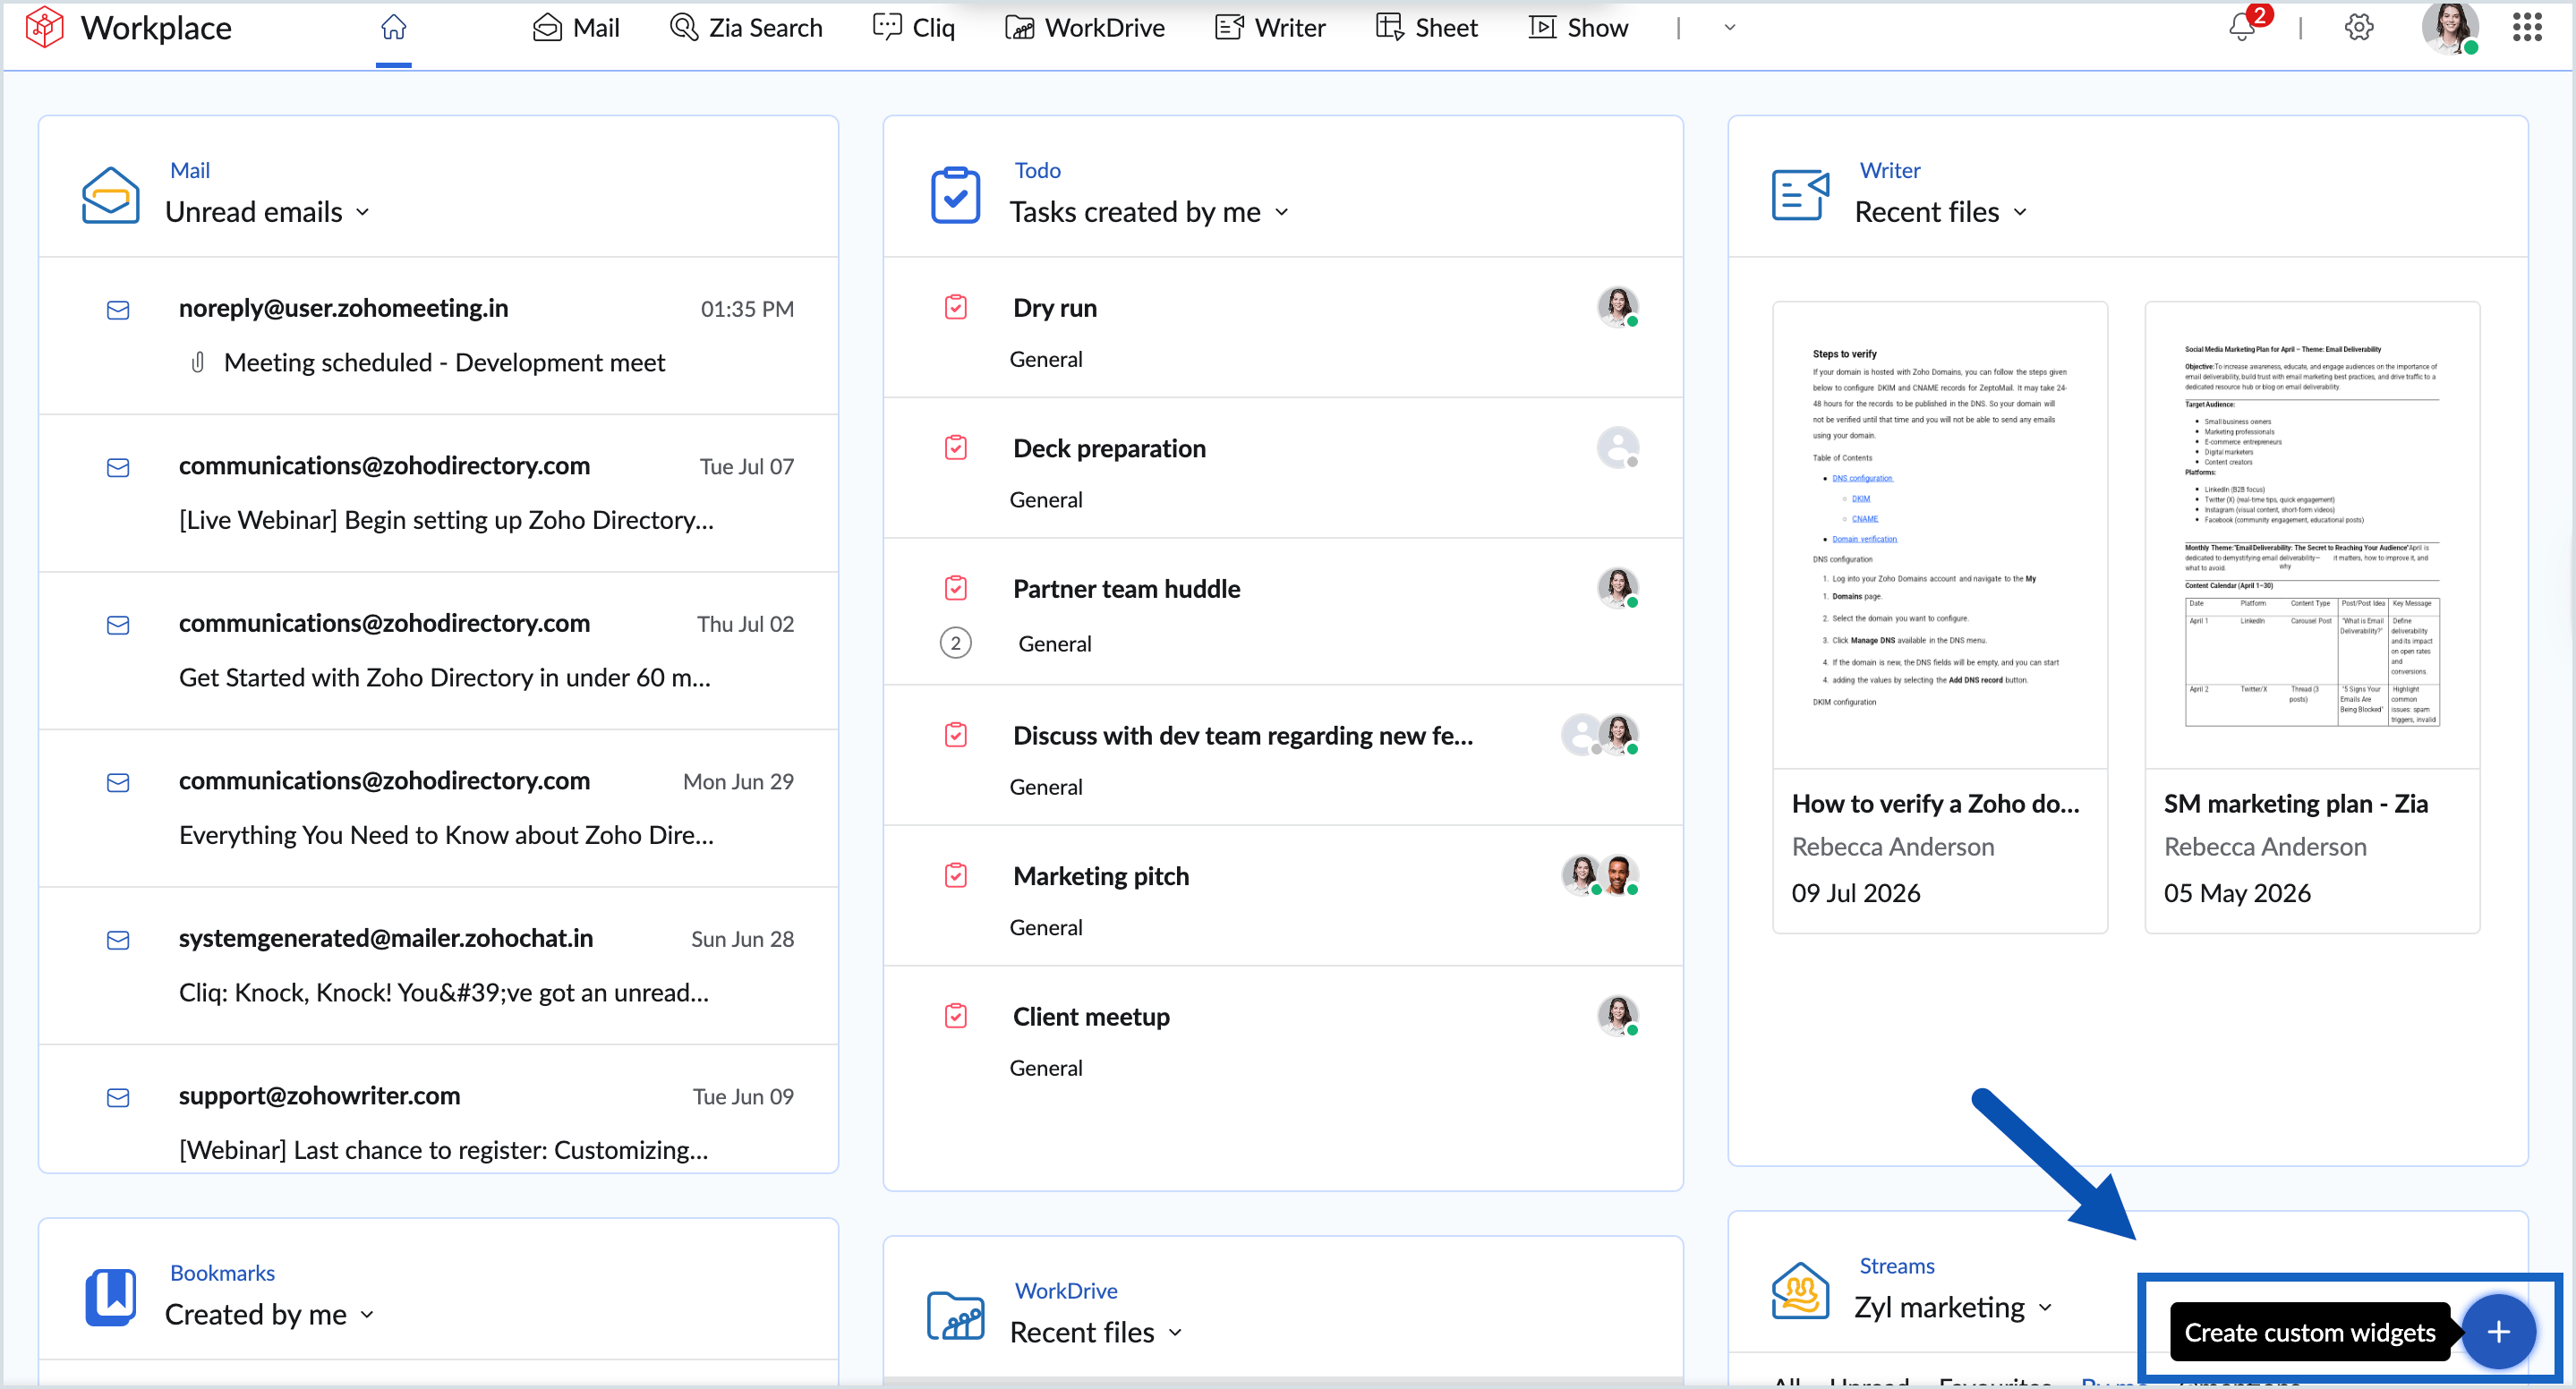This screenshot has width=2576, height=1389.
Task: Open email Get Started with Zoho Directory
Action: tap(438, 651)
